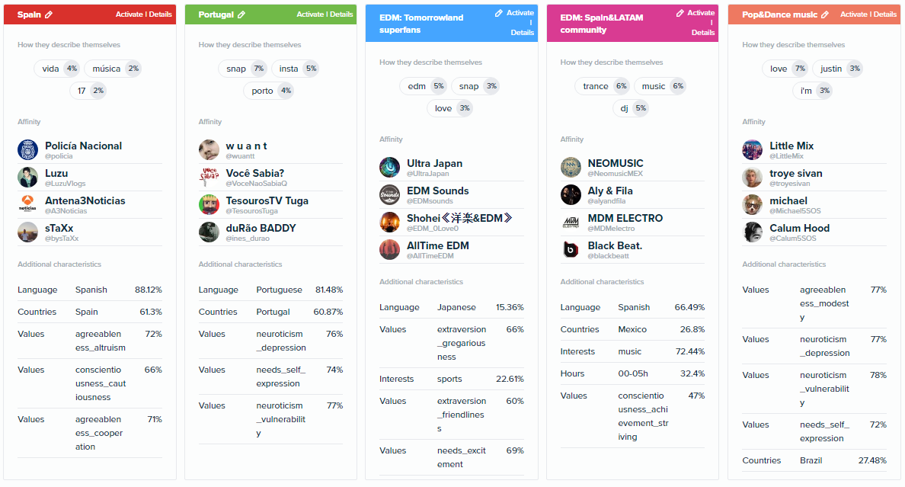Image resolution: width=905 pixels, height=487 pixels.
Task: Open Details for Pop&Dance music segment
Action: [x=885, y=14]
